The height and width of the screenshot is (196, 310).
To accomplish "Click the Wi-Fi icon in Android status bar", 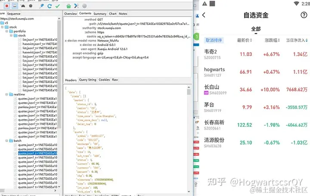I will pyautogui.click(x=297, y=3).
